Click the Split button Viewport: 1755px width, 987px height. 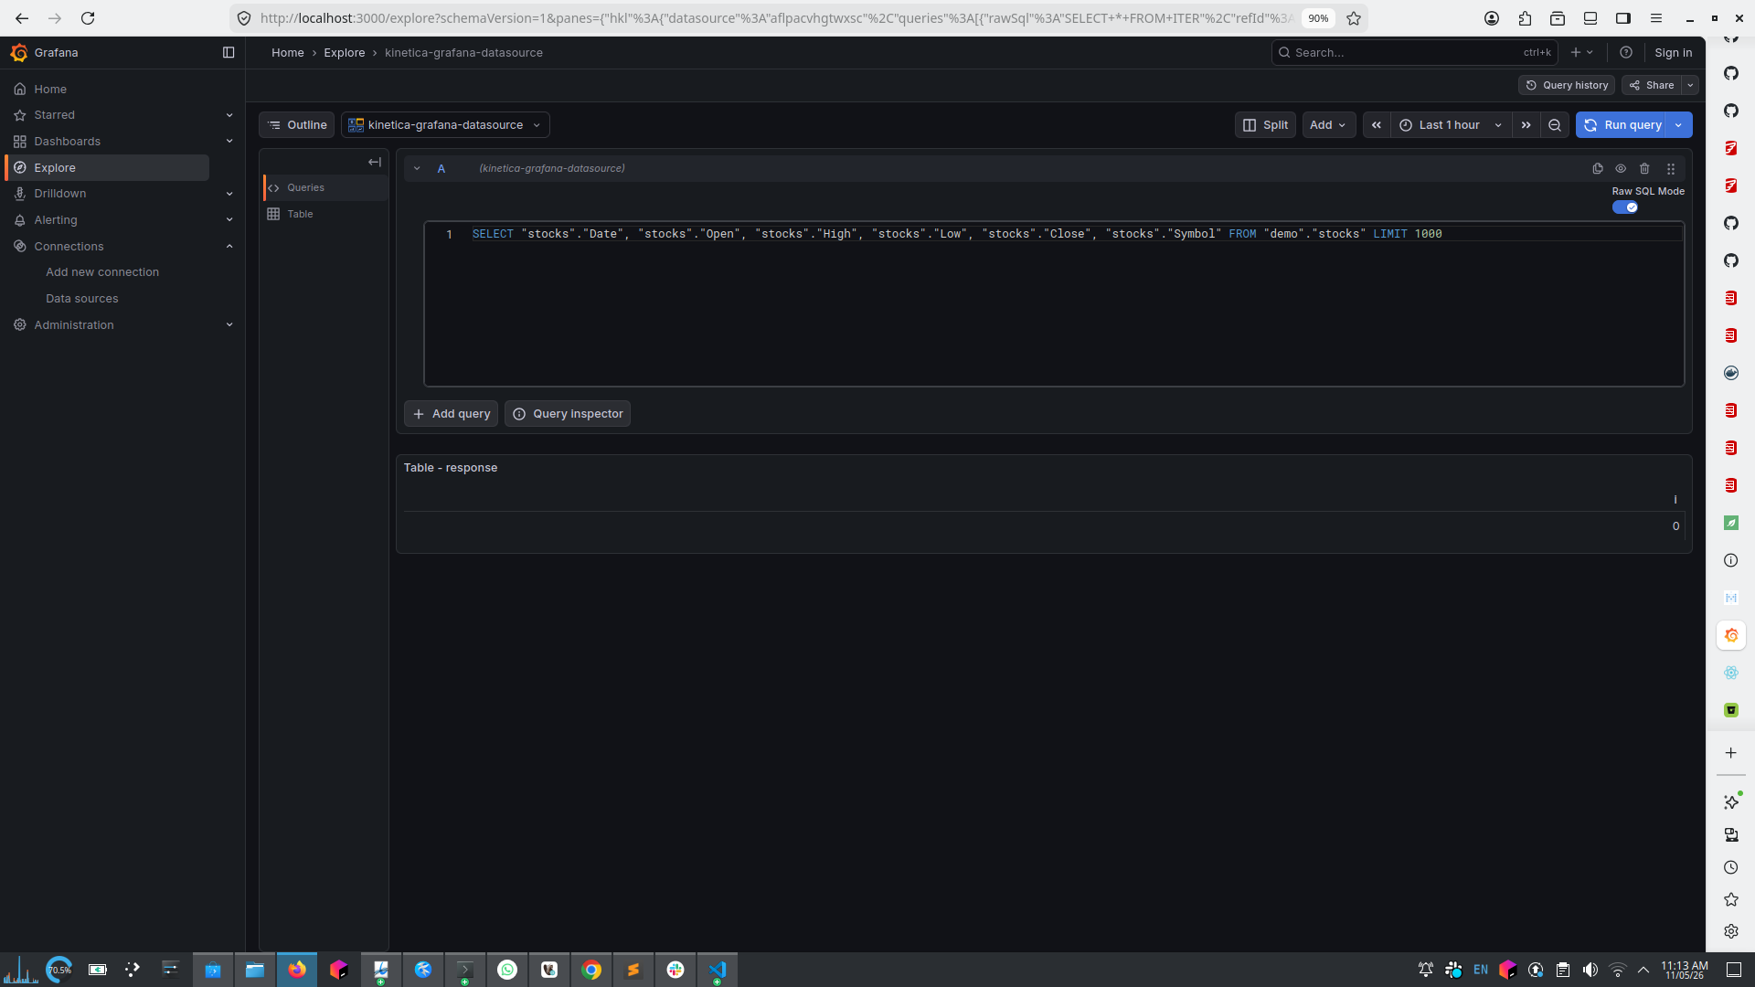coord(1266,125)
